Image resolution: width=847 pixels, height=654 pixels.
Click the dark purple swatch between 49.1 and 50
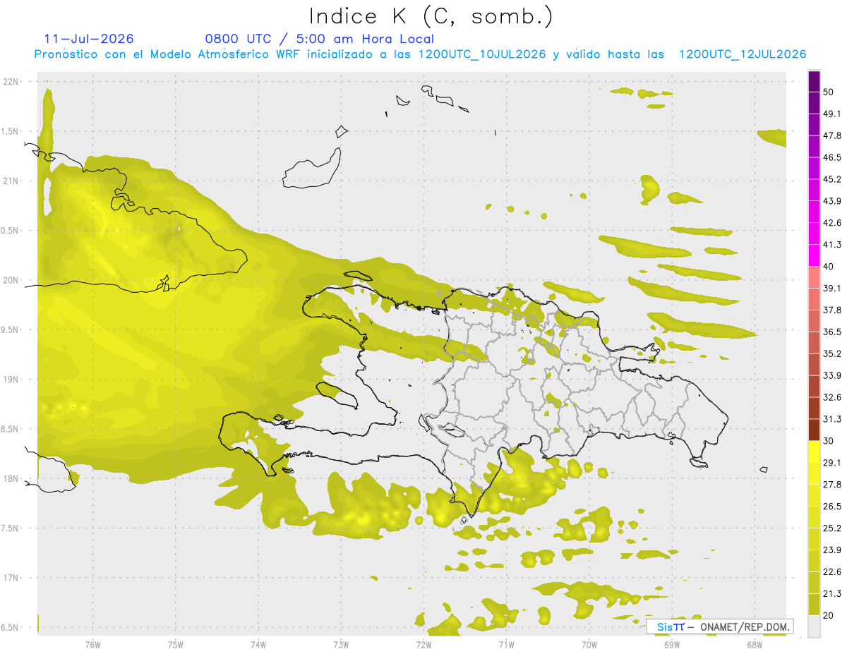[814, 103]
